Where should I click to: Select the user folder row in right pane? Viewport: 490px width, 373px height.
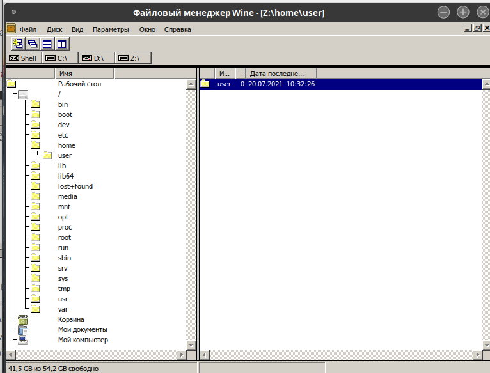click(340, 84)
